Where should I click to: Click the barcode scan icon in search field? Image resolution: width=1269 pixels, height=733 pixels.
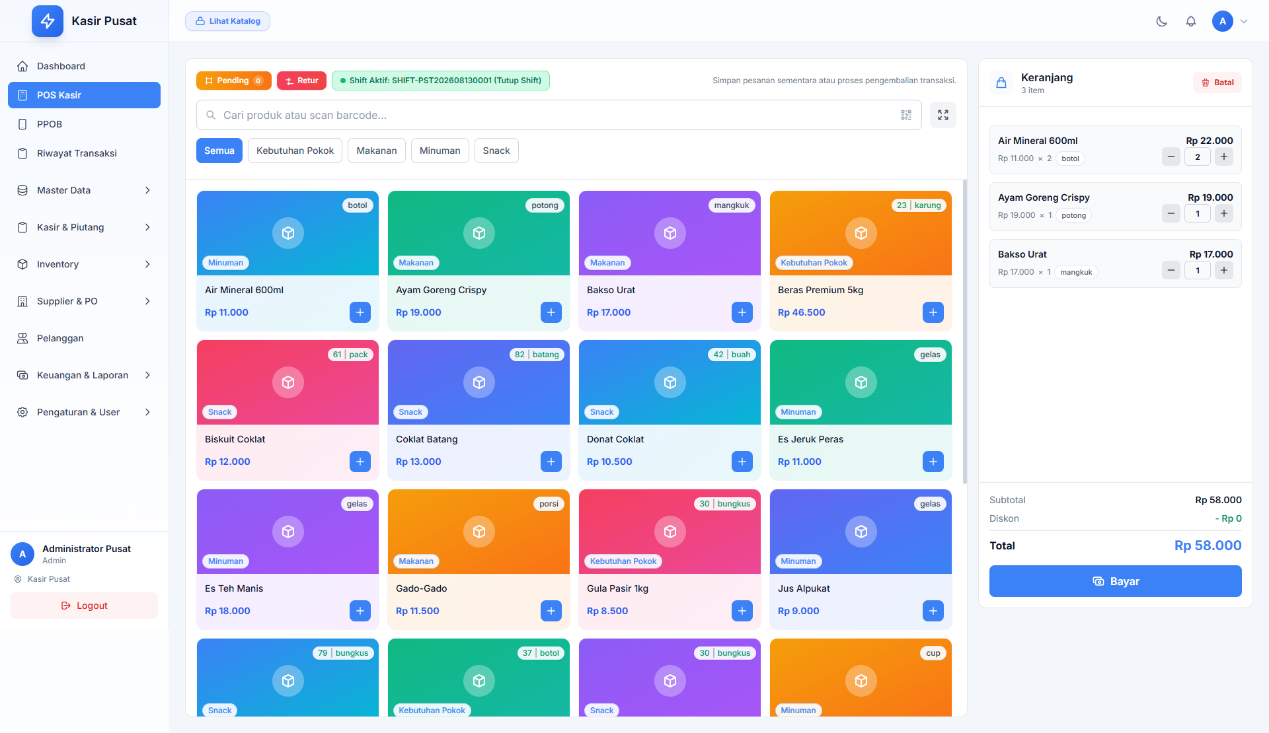pos(906,115)
